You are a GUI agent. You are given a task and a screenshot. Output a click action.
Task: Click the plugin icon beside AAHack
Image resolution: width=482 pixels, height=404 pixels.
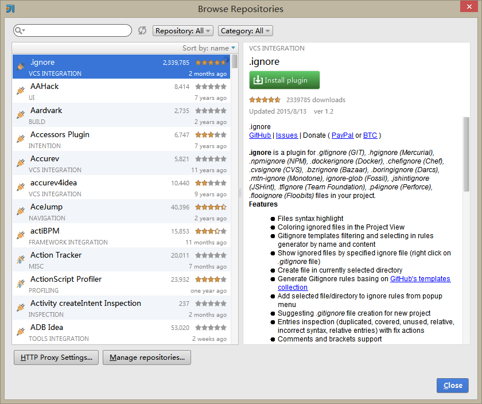pyautogui.click(x=21, y=91)
